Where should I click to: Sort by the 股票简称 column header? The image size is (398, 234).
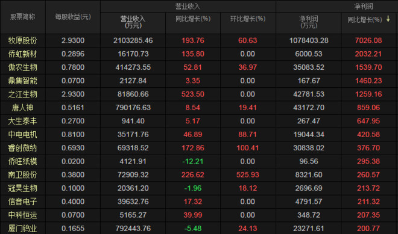(x=22, y=17)
